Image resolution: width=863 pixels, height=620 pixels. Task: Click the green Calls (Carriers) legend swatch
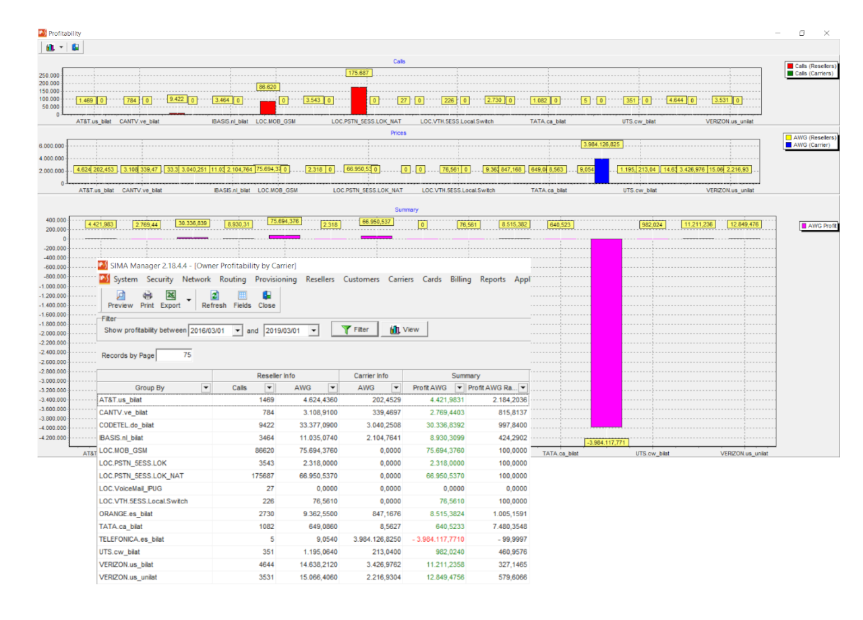[790, 73]
